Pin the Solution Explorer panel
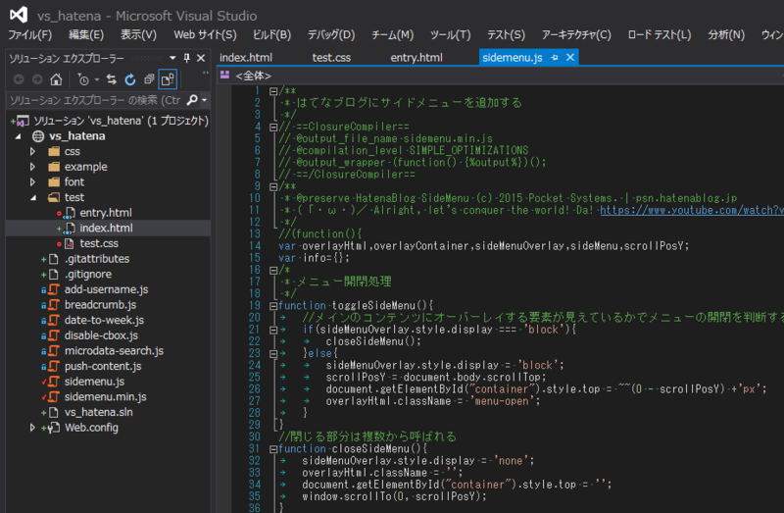 tap(186, 58)
